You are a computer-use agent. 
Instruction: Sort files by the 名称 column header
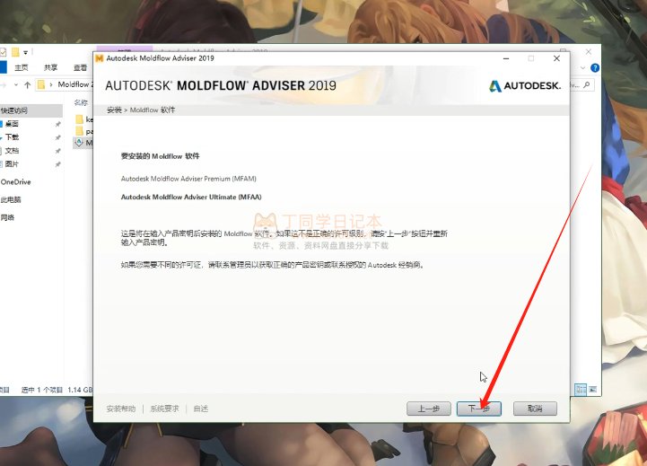(81, 102)
